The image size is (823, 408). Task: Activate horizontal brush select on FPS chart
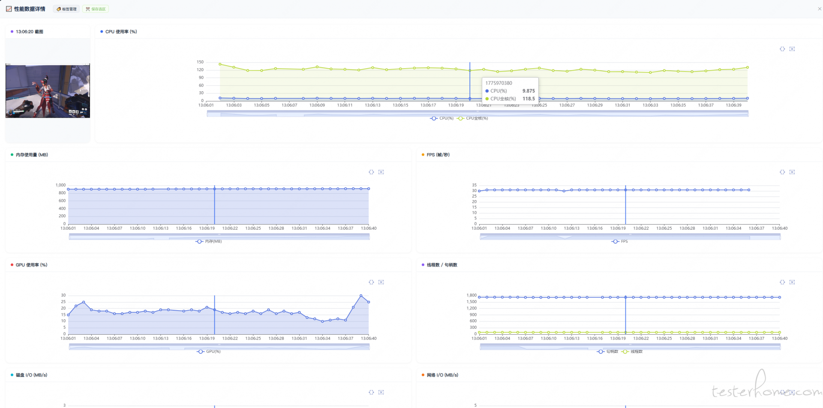pos(782,172)
